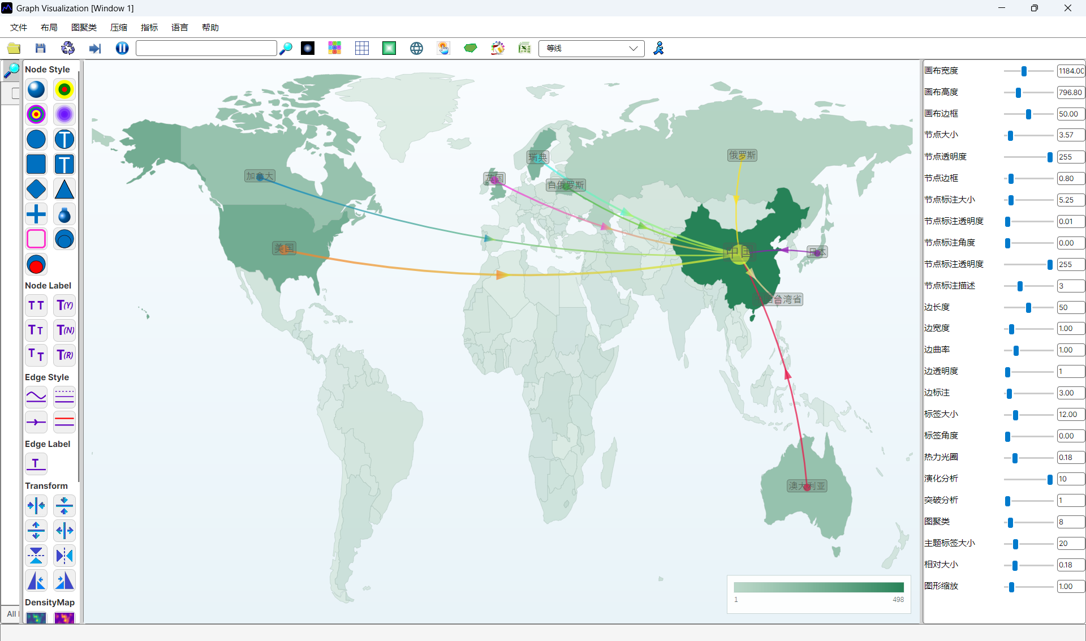
Task: Click the 加拿大 node label
Action: pyautogui.click(x=260, y=177)
